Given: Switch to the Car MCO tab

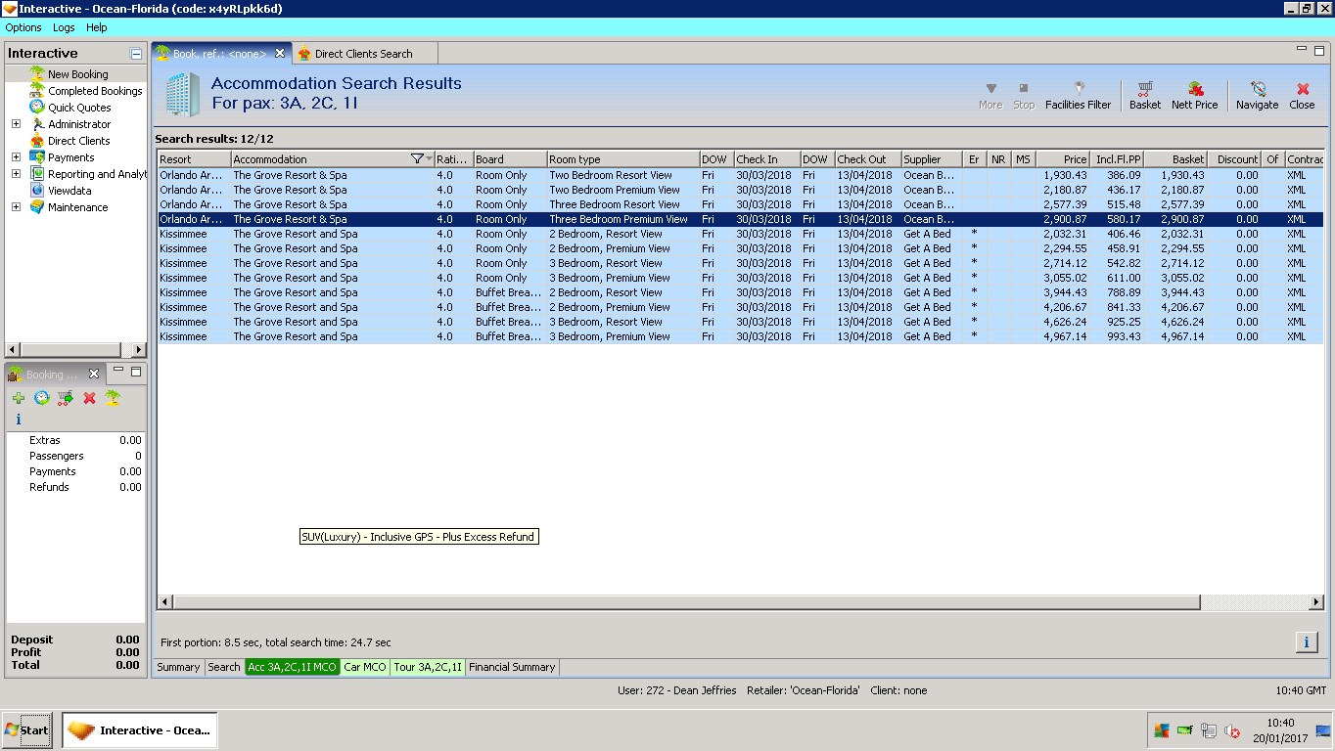Looking at the screenshot, I should (x=364, y=667).
